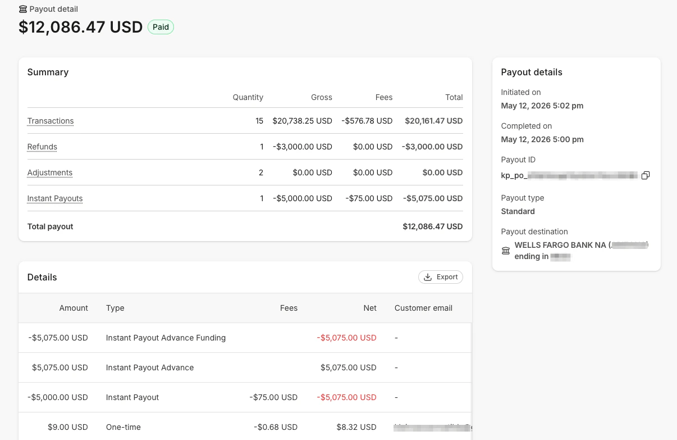This screenshot has height=440, width=677.
Task: Click the -$576.78 USD fees value
Action: (367, 121)
